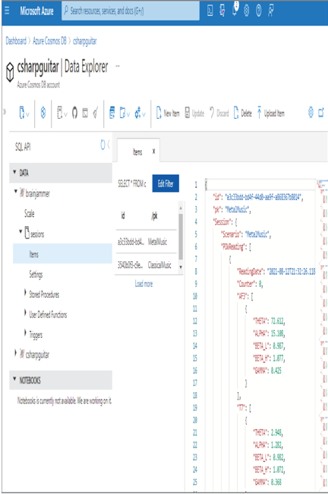Open the Help question mark

[259, 11]
